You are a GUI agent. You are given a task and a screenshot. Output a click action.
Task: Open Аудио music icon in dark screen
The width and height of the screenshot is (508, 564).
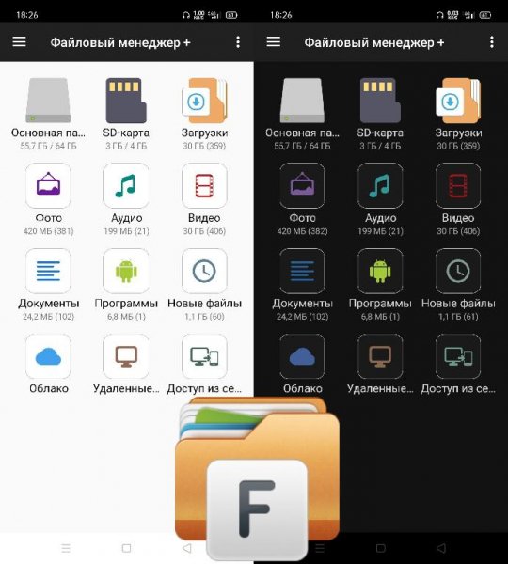tap(380, 185)
